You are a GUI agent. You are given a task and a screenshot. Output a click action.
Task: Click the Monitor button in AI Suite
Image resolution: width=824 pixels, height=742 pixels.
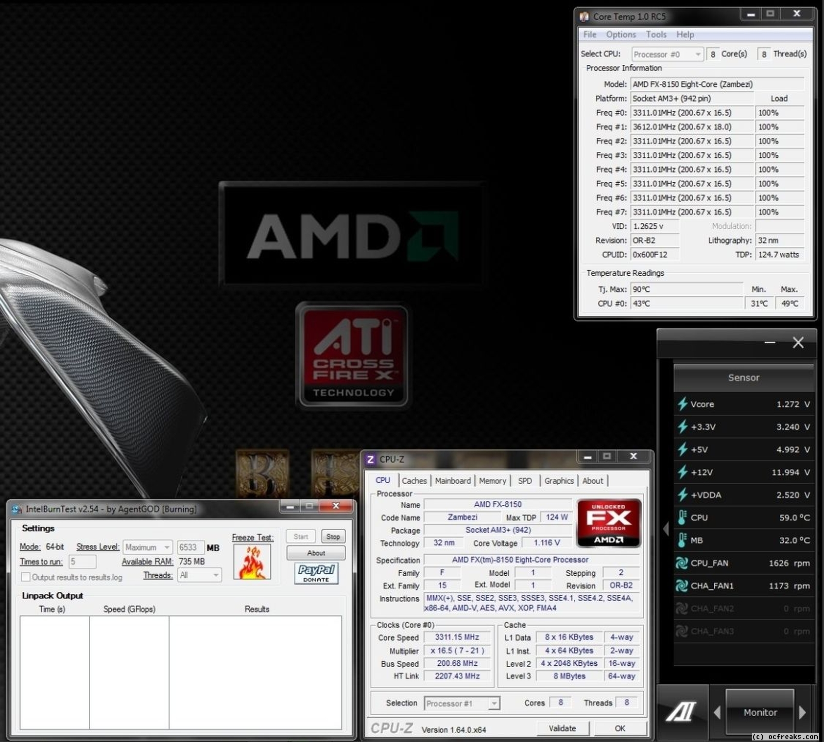tap(760, 712)
